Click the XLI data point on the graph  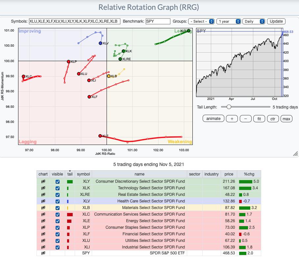89,81
